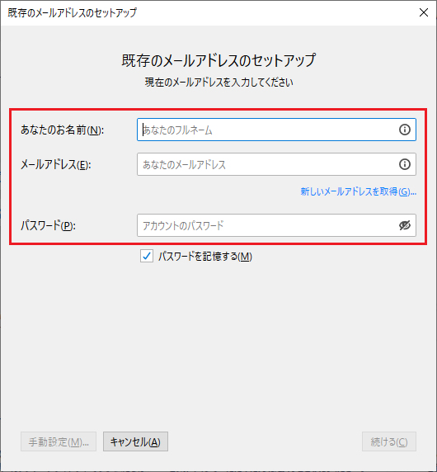Focus the あなたのお名前 input field
This screenshot has height=472, width=437.
[276, 130]
